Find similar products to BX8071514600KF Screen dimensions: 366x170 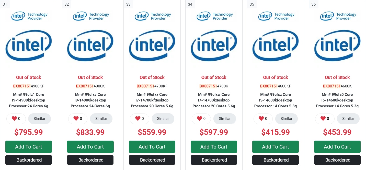(x=286, y=119)
